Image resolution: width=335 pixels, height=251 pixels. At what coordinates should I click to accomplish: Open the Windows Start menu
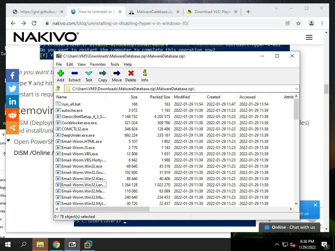click(x=8, y=244)
